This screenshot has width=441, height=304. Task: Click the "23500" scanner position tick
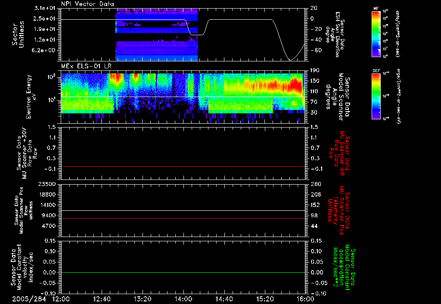pyautogui.click(x=47, y=184)
